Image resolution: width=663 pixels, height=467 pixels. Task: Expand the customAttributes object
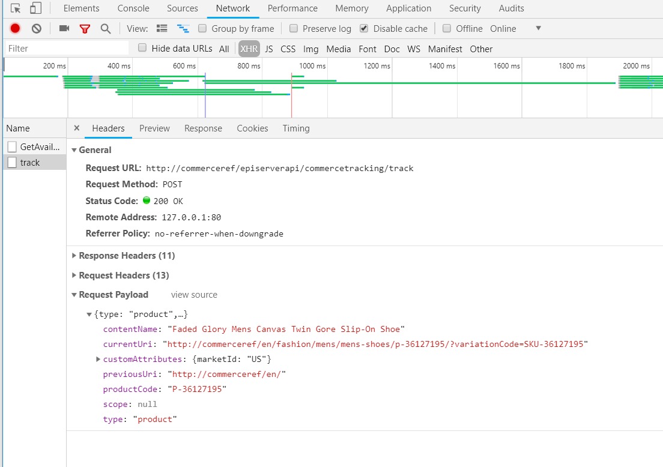click(98, 359)
